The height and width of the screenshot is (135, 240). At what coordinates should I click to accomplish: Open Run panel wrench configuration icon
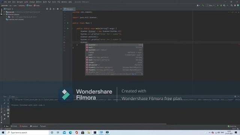(4, 103)
